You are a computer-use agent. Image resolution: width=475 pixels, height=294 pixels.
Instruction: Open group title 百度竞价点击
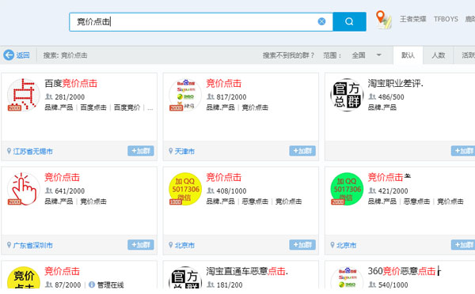click(71, 84)
